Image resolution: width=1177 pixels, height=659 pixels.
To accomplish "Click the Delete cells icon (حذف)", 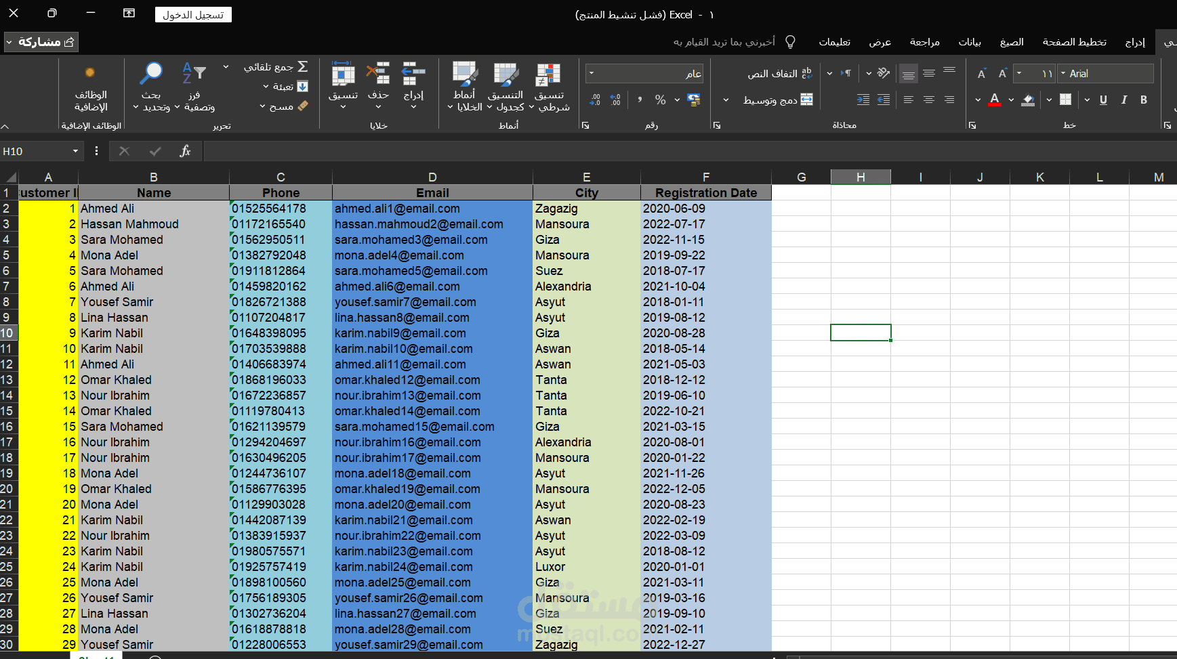I will coord(378,74).
